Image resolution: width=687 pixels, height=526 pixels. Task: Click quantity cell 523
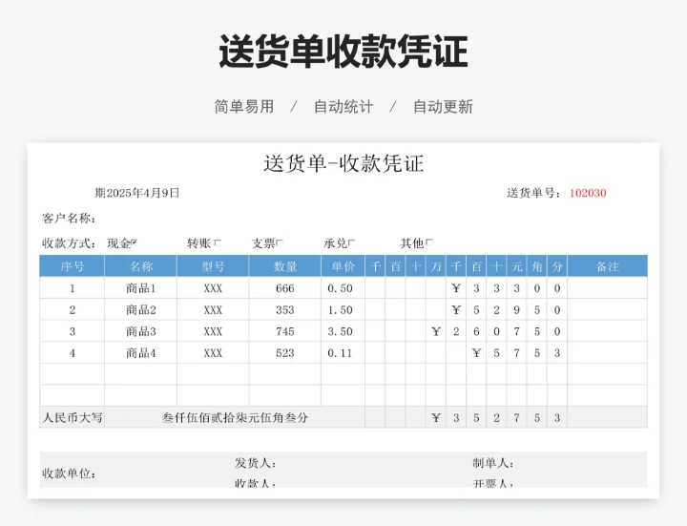coord(284,353)
